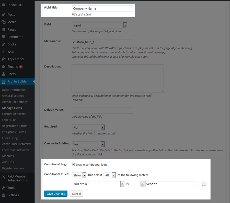230x203 pixels.
Task: Click the Appearance paintbrush icon
Action: click(x=4, y=59)
